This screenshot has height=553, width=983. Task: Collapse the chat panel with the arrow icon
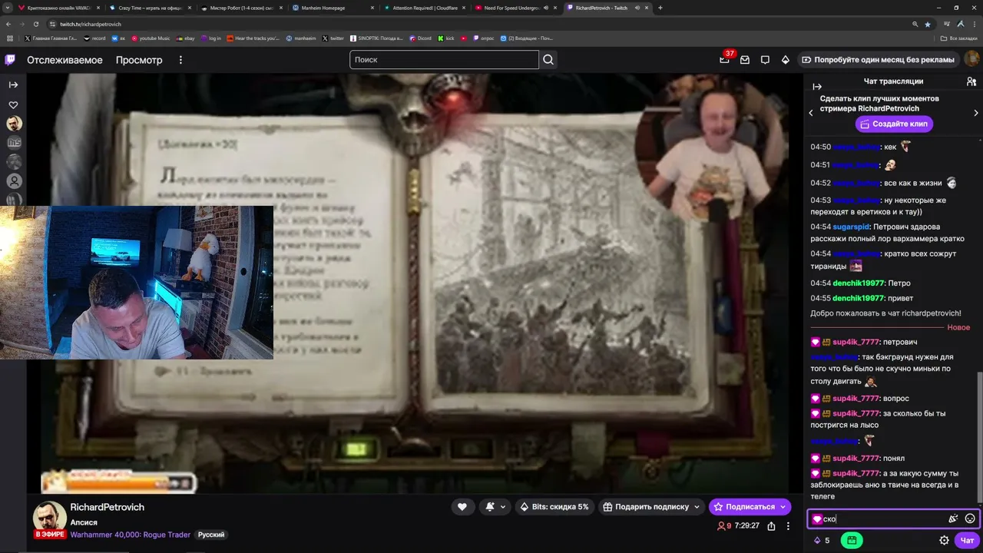tap(817, 87)
